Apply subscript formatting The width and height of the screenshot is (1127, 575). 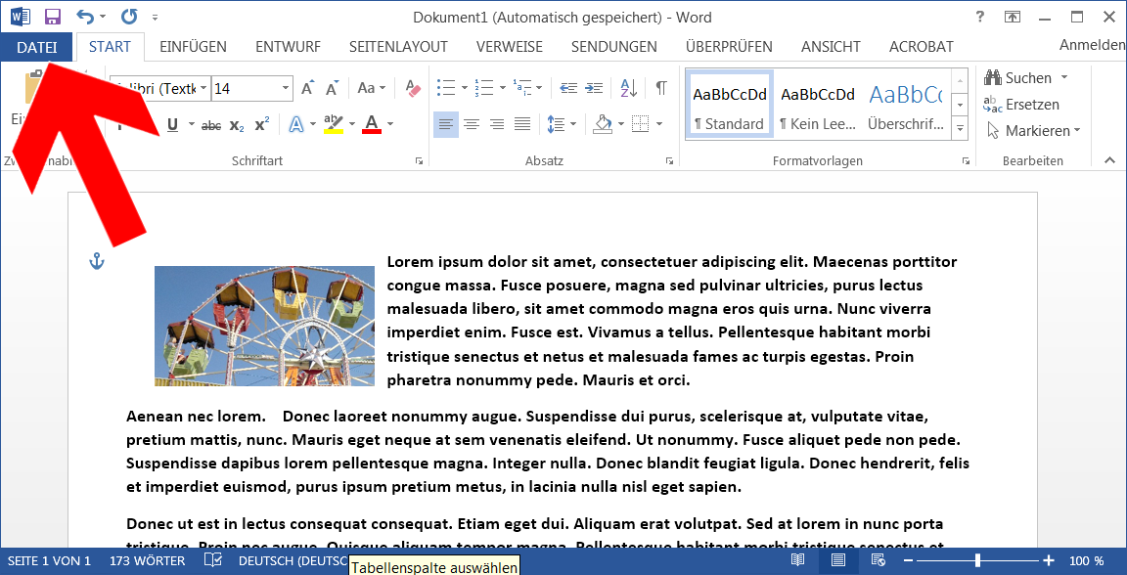point(237,125)
